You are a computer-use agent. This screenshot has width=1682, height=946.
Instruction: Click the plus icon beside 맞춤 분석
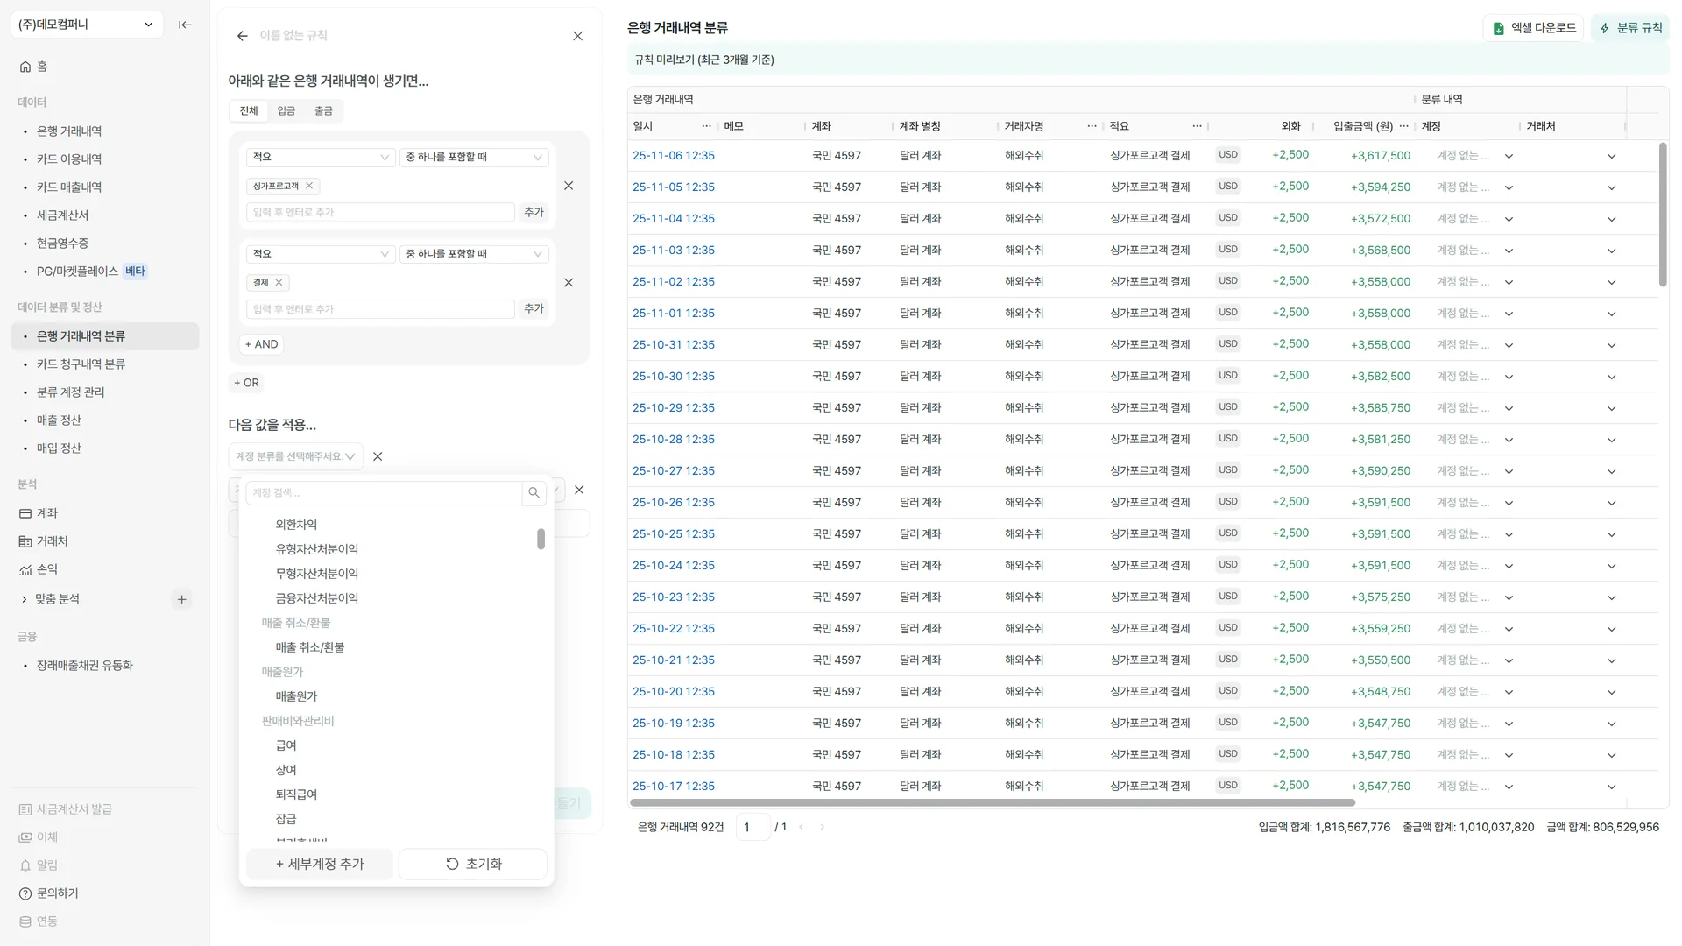[181, 600]
